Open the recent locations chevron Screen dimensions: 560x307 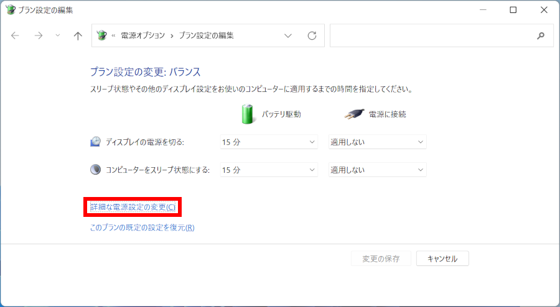tap(58, 35)
